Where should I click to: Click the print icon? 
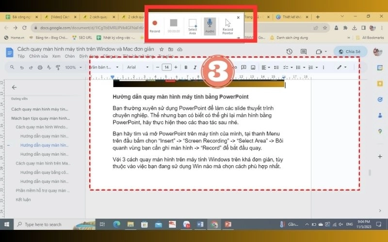40,67
